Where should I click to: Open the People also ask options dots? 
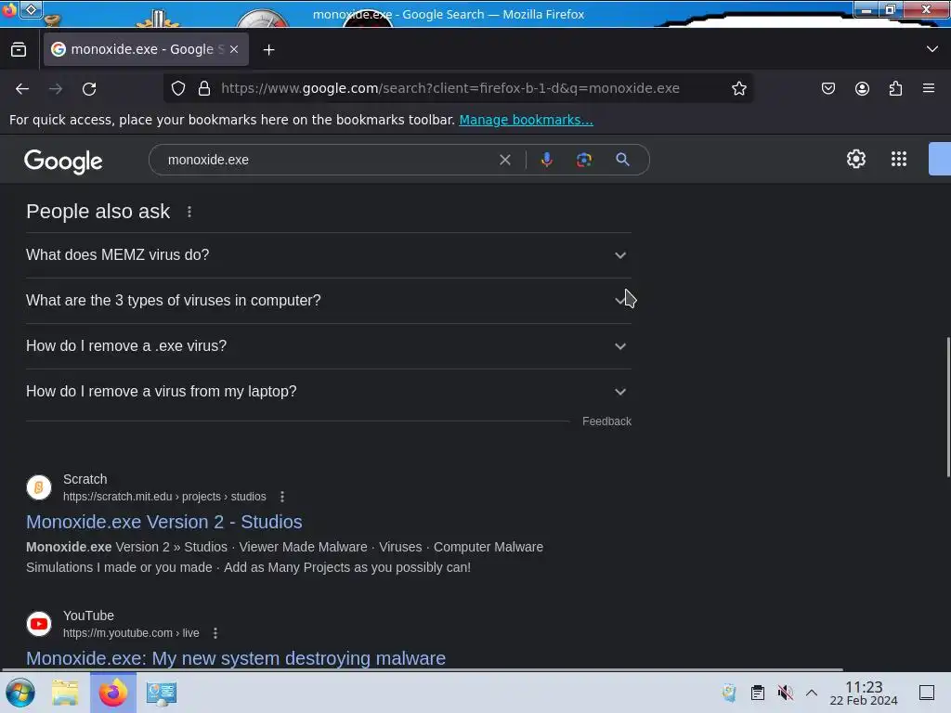tap(189, 212)
